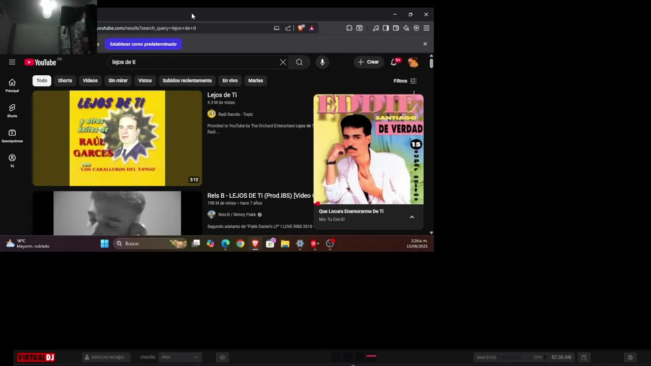Open the three-dot menu on the mini player

414,94
